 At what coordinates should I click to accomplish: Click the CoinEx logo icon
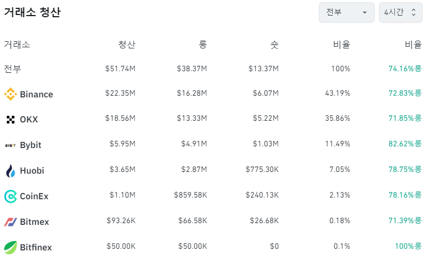11,196
